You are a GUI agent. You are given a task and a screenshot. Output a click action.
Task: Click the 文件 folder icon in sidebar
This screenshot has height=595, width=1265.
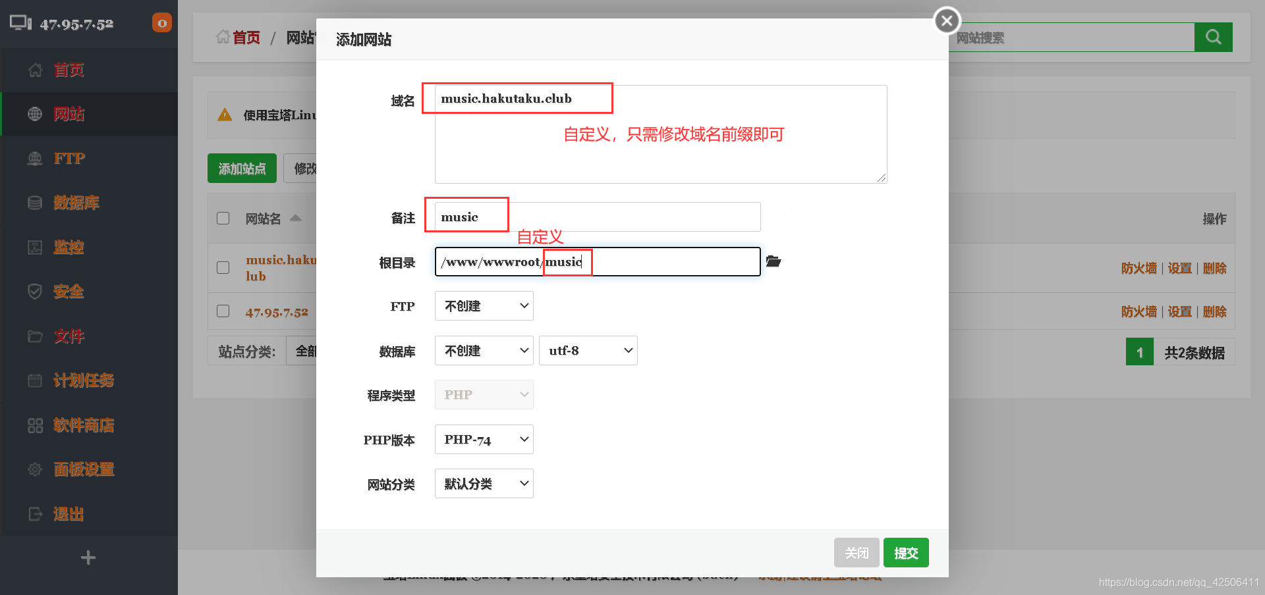35,336
